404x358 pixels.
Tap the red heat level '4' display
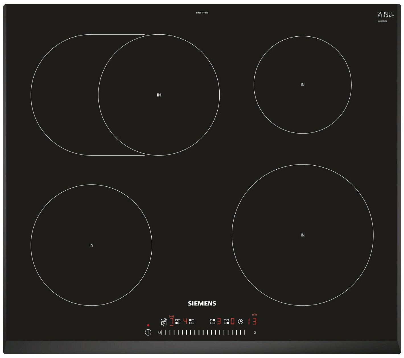click(x=185, y=321)
